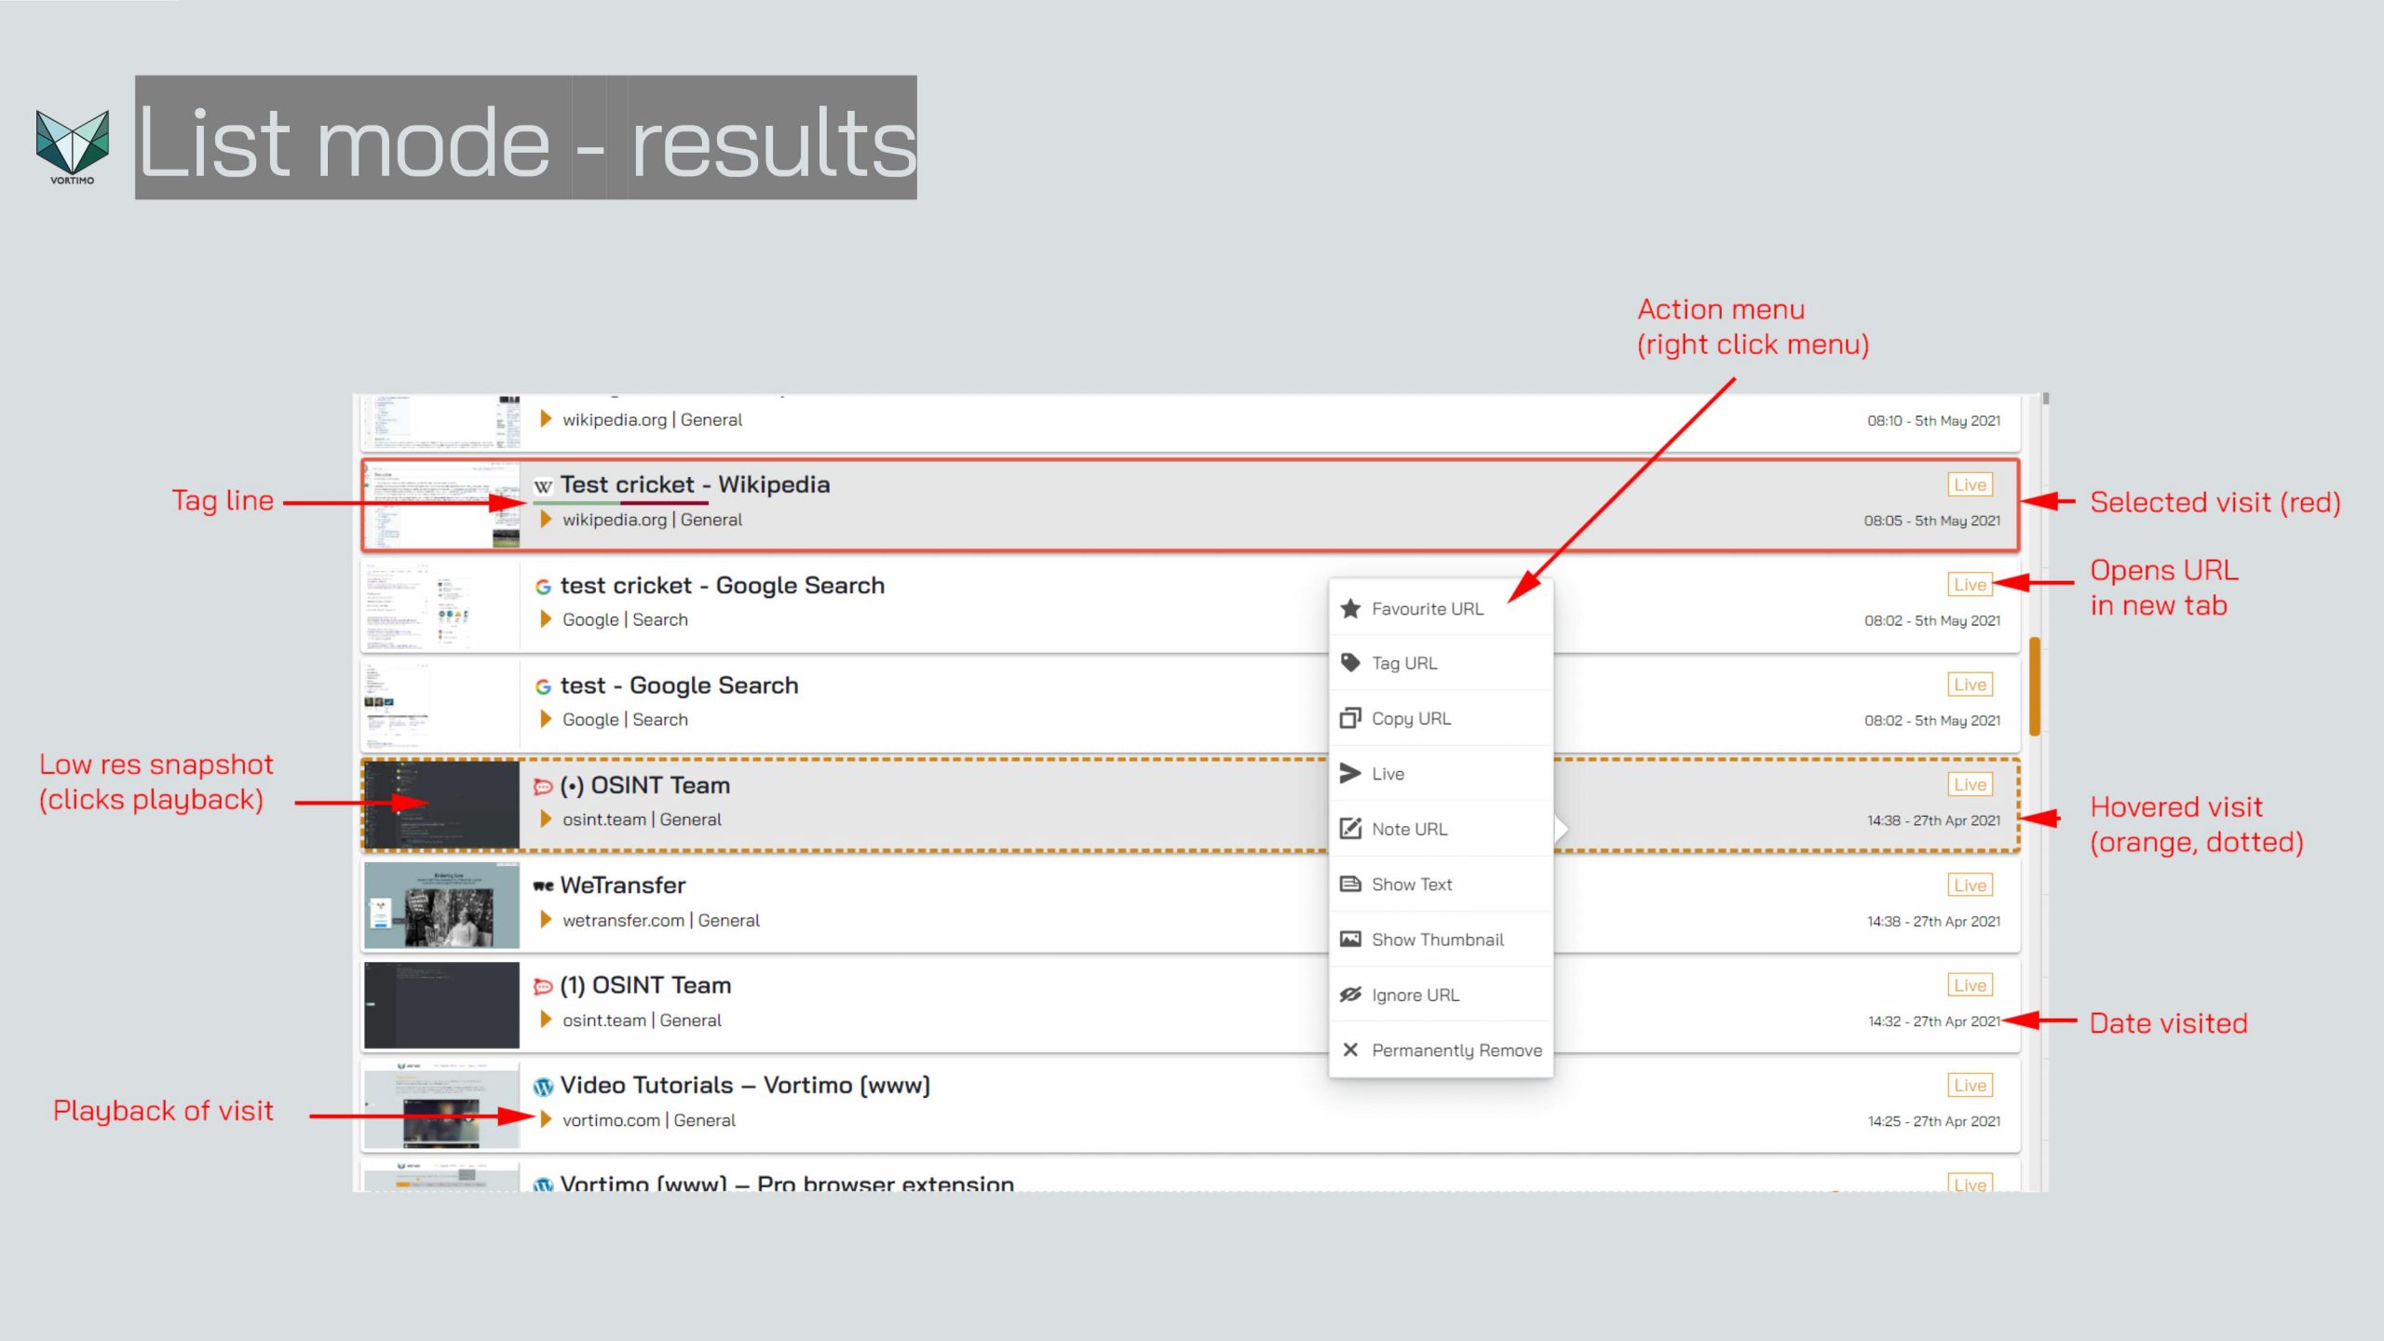Play back the (1) OSINT Team visit

point(546,1019)
